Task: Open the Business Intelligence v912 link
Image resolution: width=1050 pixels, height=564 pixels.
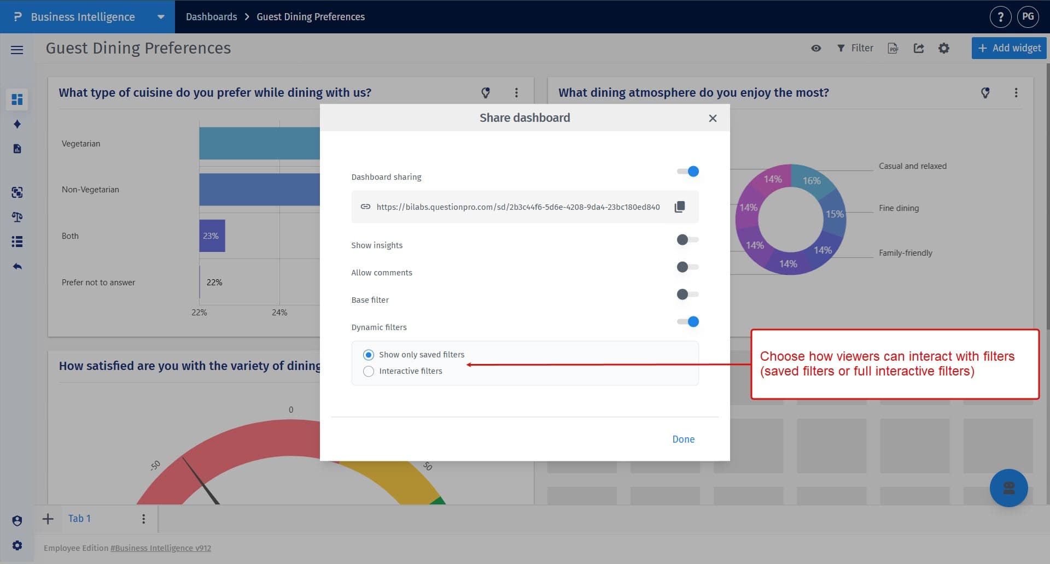Action: click(x=160, y=548)
